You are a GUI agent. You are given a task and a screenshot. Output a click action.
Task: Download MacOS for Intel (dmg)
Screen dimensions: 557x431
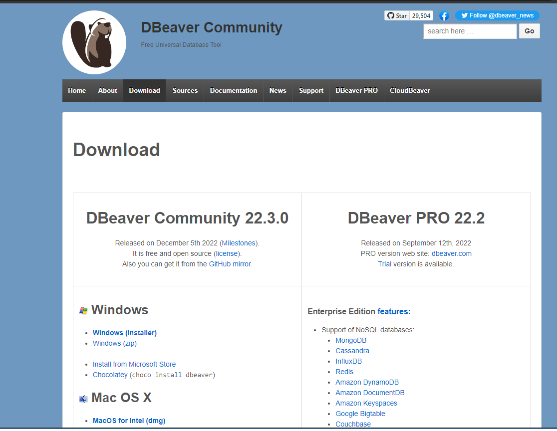coord(129,421)
